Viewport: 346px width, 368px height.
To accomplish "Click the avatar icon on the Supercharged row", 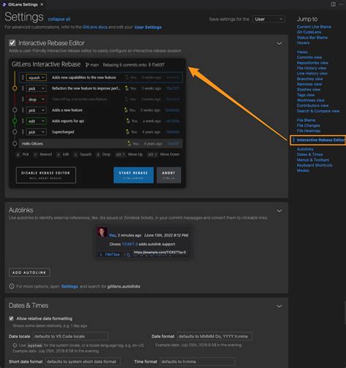I will pyautogui.click(x=127, y=131).
